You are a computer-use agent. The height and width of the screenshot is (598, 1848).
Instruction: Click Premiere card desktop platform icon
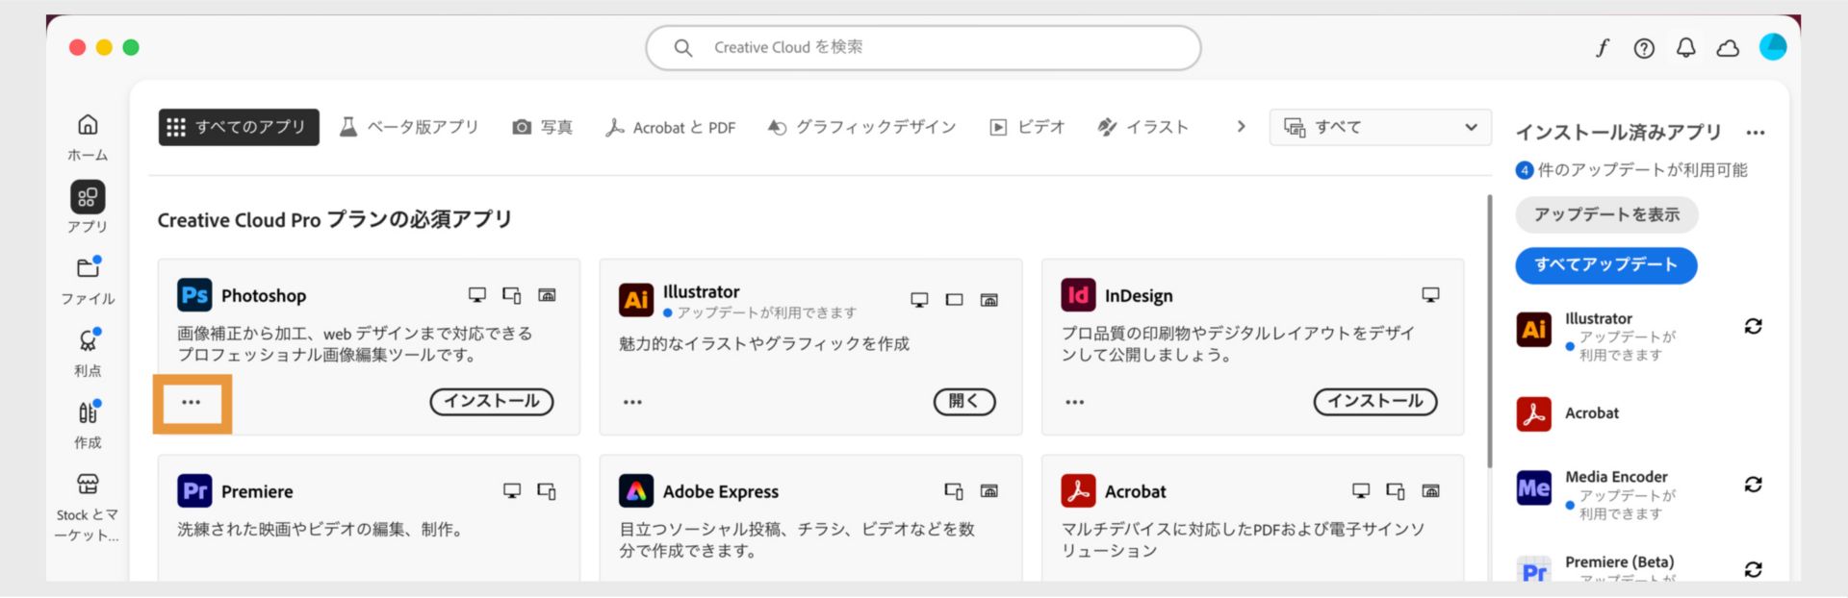(512, 491)
